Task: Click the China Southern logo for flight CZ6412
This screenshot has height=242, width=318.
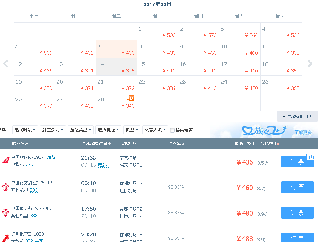Action: tap(5, 187)
